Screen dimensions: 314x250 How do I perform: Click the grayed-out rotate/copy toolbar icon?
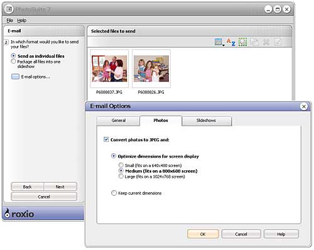pyautogui.click(x=254, y=42)
